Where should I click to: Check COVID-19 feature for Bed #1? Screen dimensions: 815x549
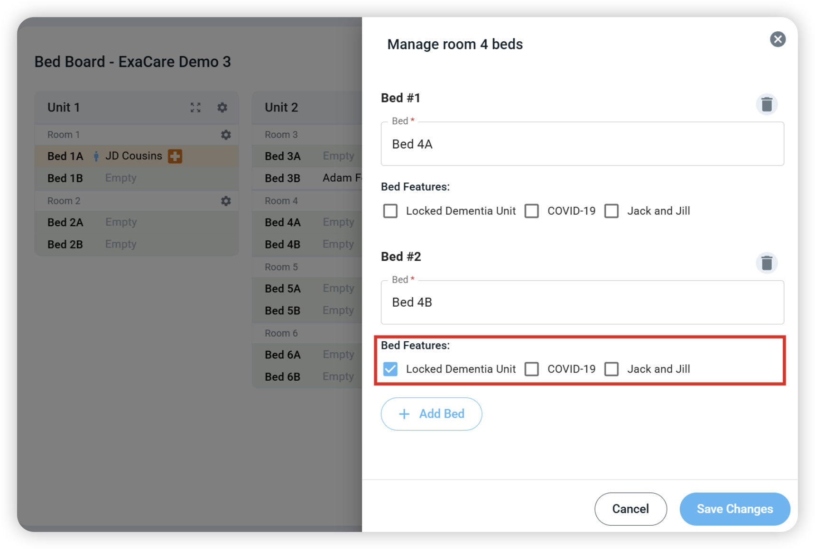pyautogui.click(x=532, y=211)
